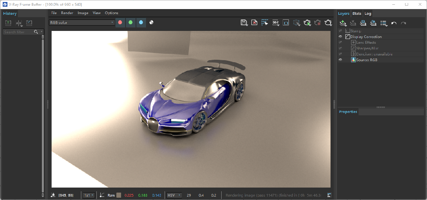Viewport: 427px width, 200px height.
Task: Undo the last layer action
Action: (394, 23)
